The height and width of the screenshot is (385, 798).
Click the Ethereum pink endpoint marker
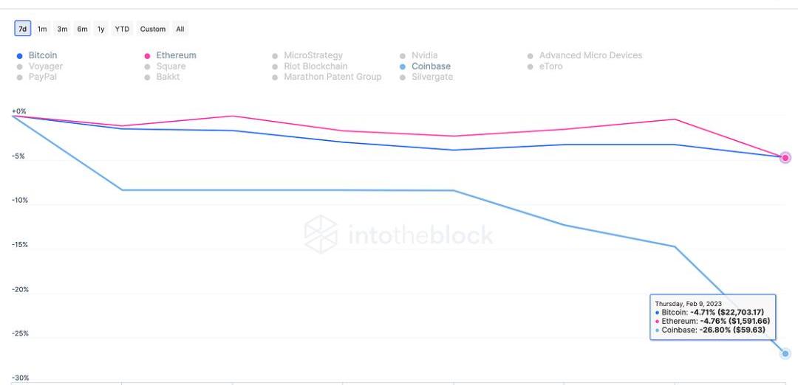pos(785,157)
